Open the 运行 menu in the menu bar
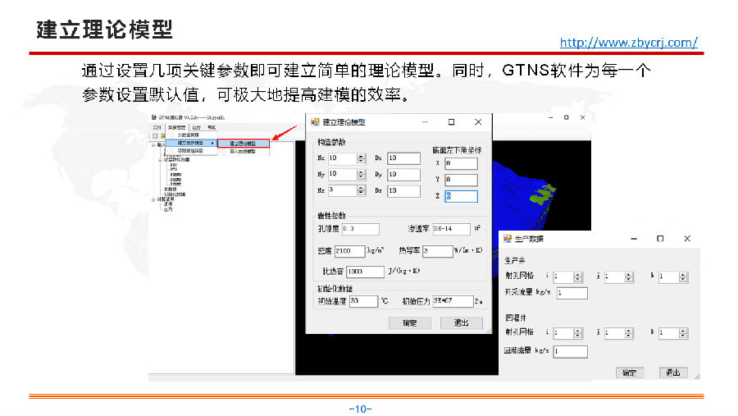 195,128
